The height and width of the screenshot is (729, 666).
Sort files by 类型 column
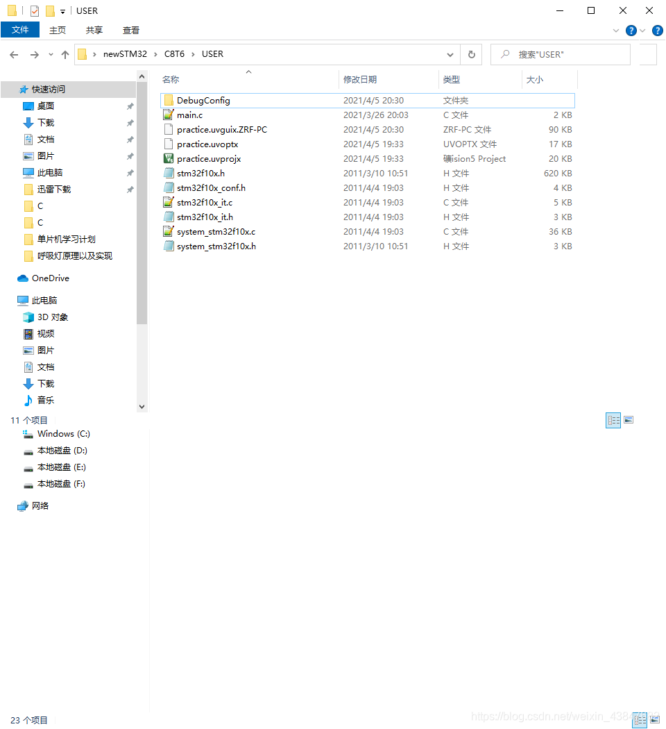pos(452,80)
